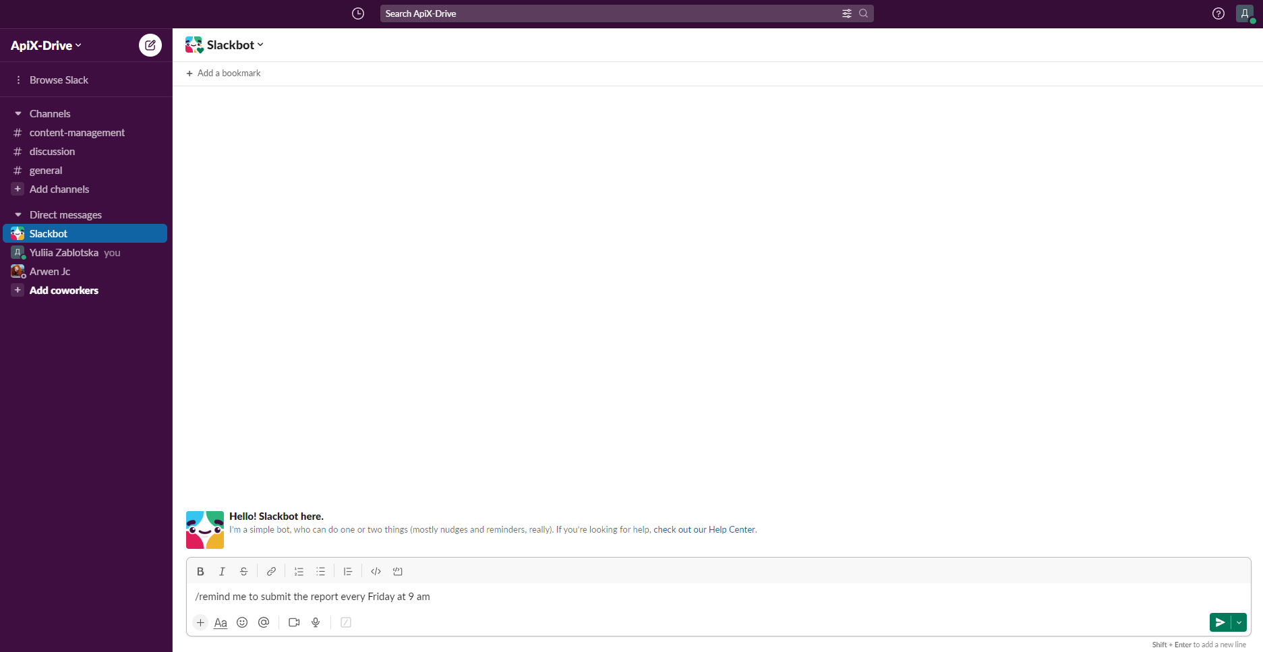Click the Add channels option
1263x652 pixels.
(59, 189)
